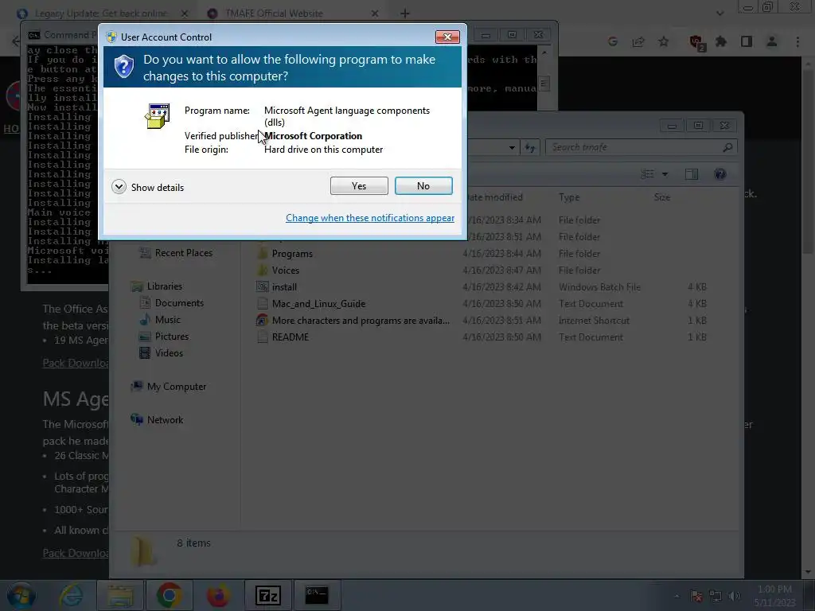Switch to Command Prompt taskbar button
This screenshot has height=611, width=815.
point(317,595)
